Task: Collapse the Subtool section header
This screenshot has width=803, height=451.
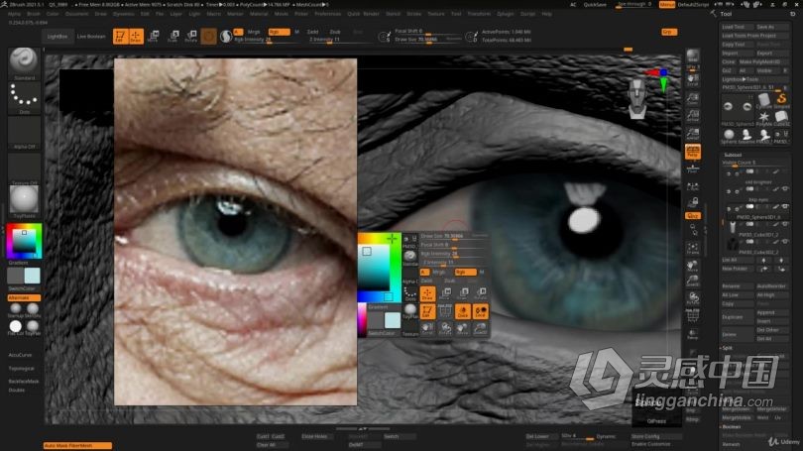Action: [x=733, y=155]
